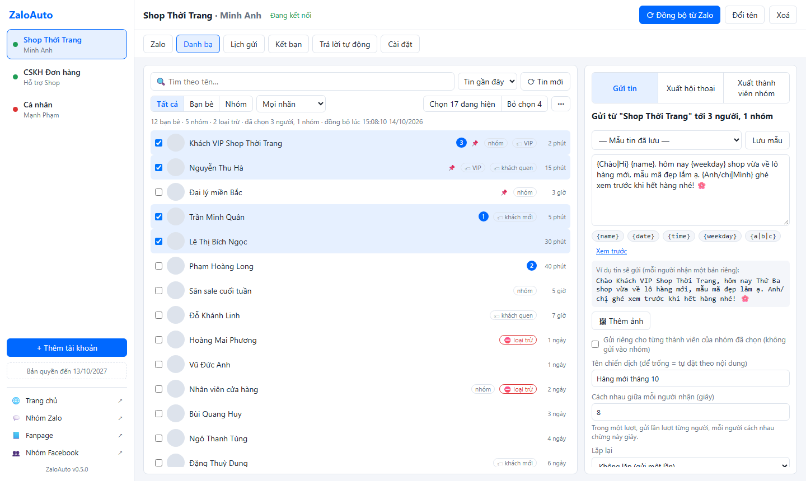Open the Mẫu tin đã lưu dropdown
Screen dimensions: 806x481
(667, 140)
